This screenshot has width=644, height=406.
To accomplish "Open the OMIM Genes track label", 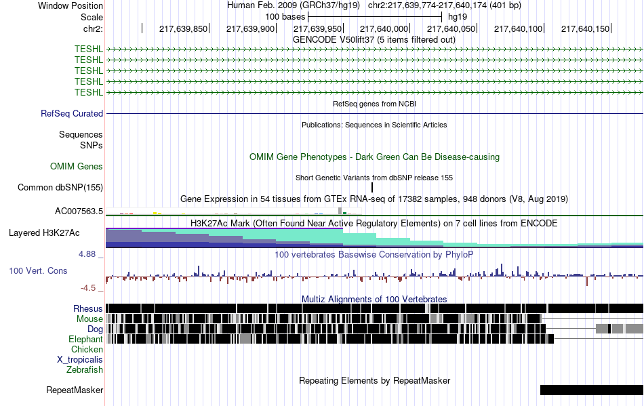I will tap(77, 166).
